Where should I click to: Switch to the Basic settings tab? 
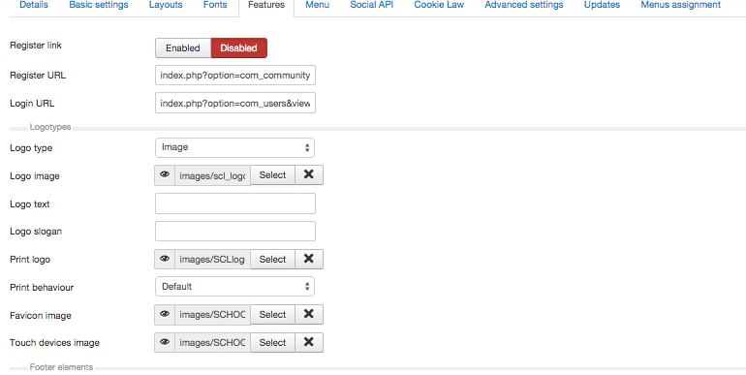coord(99,5)
